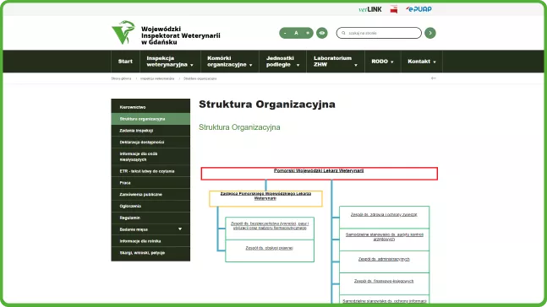Open Zespół ds. obsługi prawnej link
The width and height of the screenshot is (547, 307).
(270, 248)
